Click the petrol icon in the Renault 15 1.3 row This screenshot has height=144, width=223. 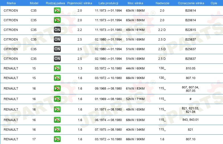tap(57, 68)
